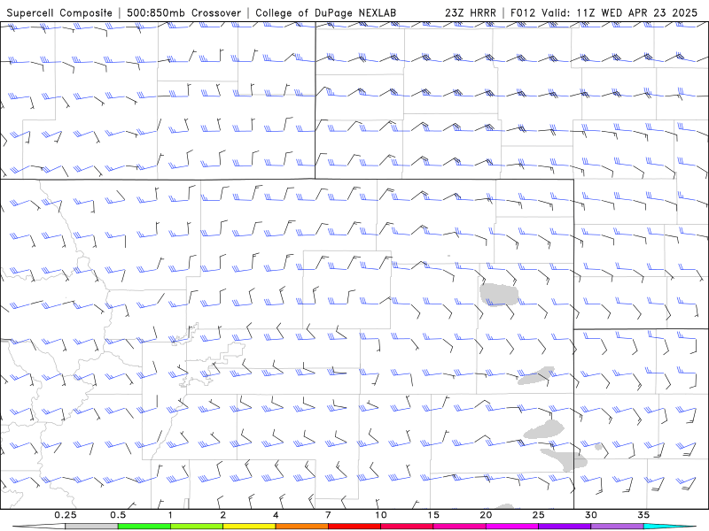Click the scale label reading 15
The height and width of the screenshot is (531, 709).
(x=433, y=515)
